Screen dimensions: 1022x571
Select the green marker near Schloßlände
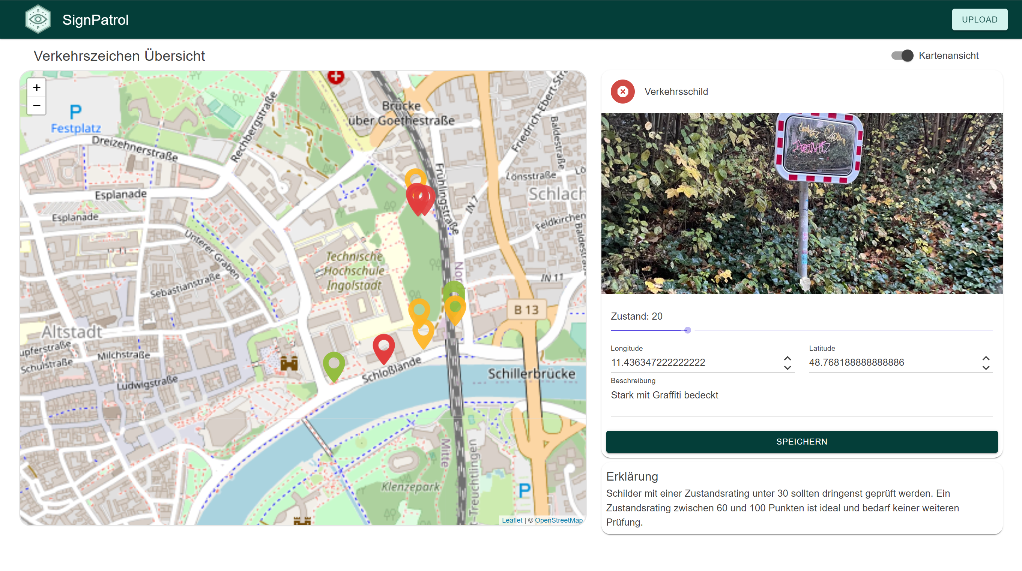pos(334,364)
